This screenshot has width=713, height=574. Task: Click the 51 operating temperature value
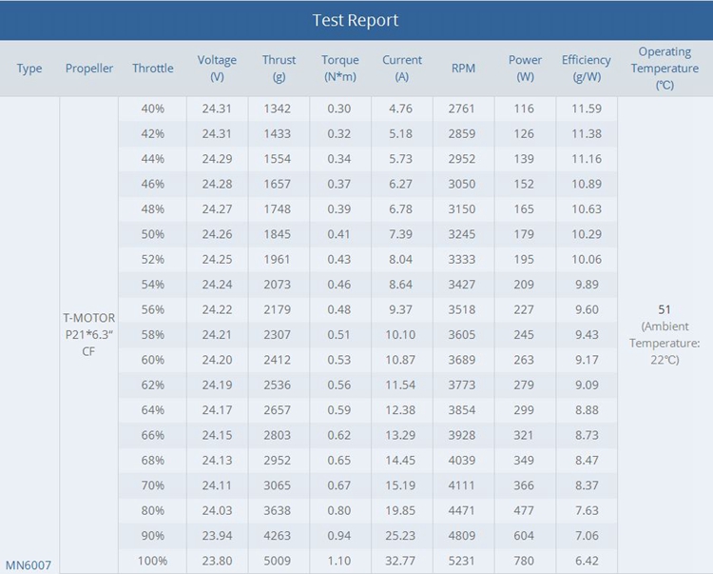665,309
